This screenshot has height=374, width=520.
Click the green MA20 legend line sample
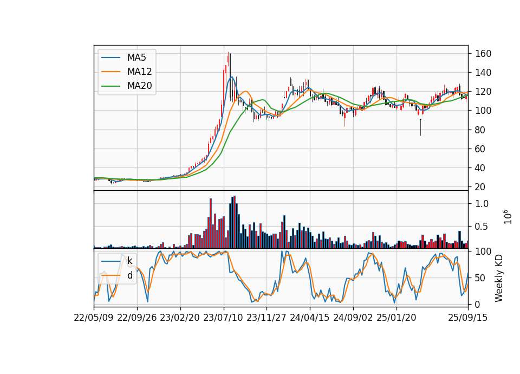(110, 86)
